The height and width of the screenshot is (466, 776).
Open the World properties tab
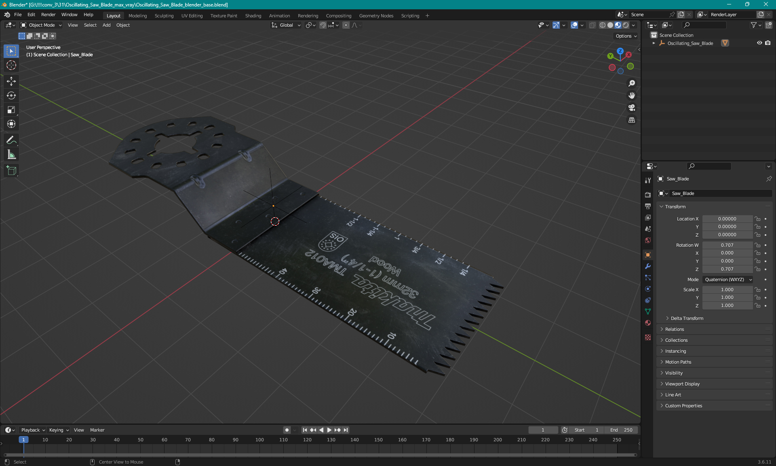coord(648,240)
